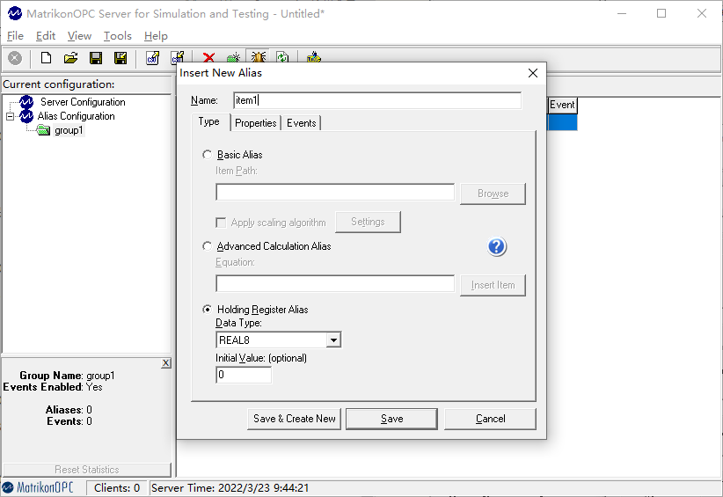Toggle the bug-shaped toolbar icon
Image resolution: width=723 pixels, height=497 pixels.
[259, 56]
